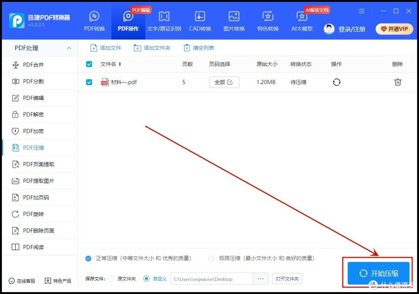Screen dimensions: 419x294
Task: Open the PDF转换 module
Action: coord(94,21)
